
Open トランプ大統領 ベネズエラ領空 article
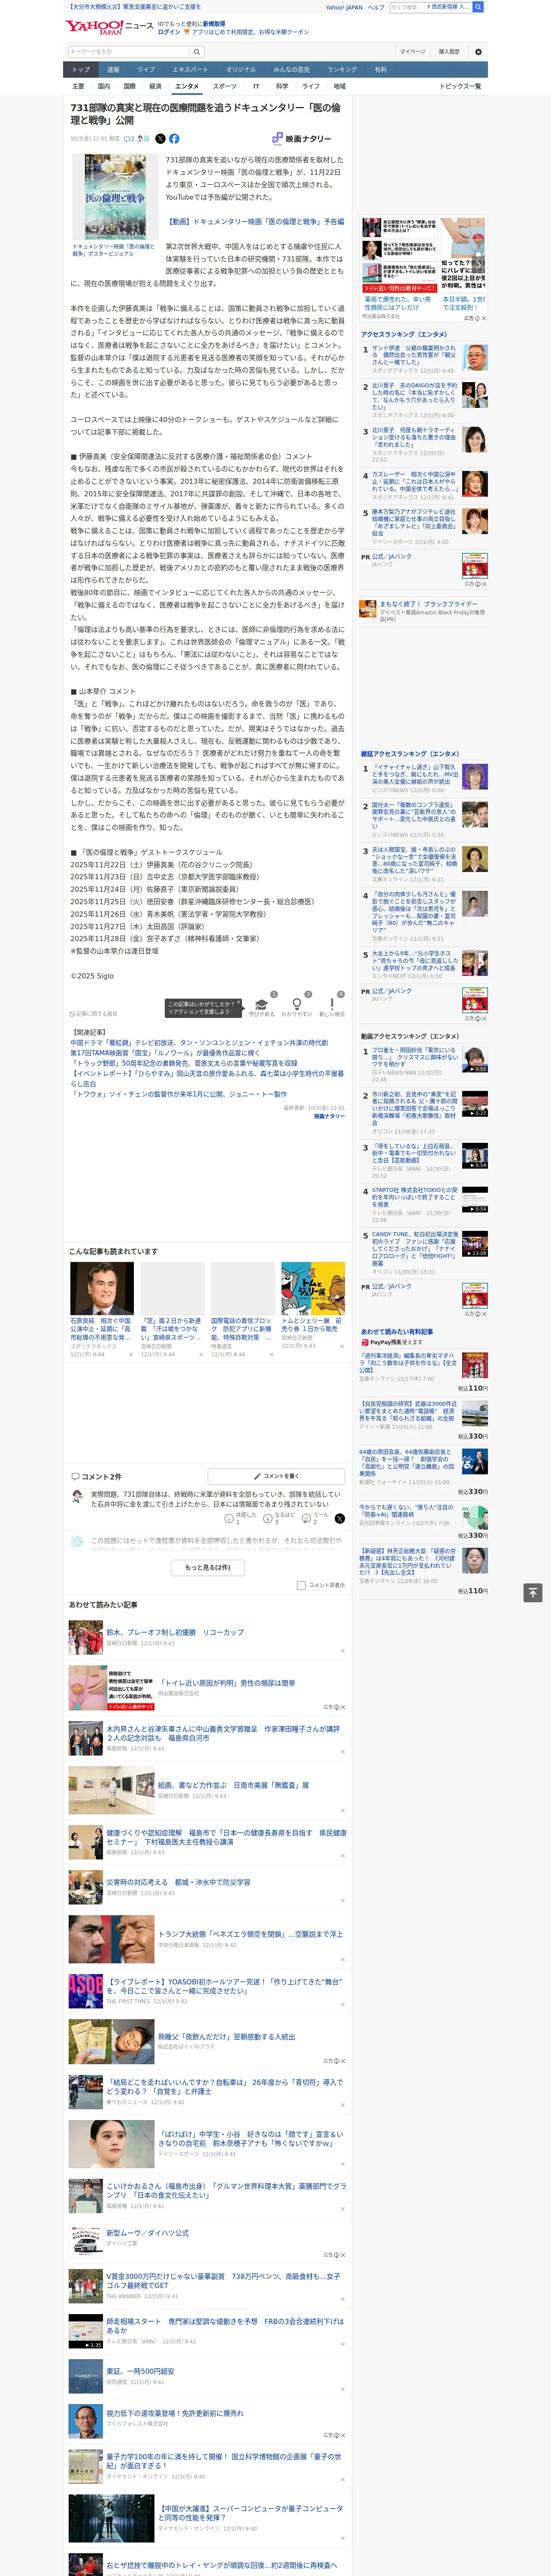pyautogui.click(x=250, y=1934)
